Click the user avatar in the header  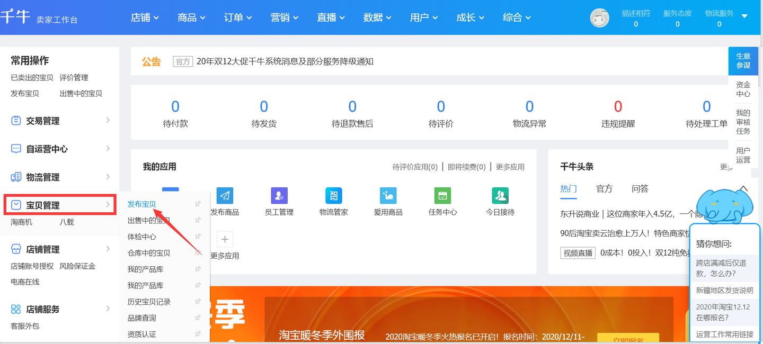pos(599,17)
